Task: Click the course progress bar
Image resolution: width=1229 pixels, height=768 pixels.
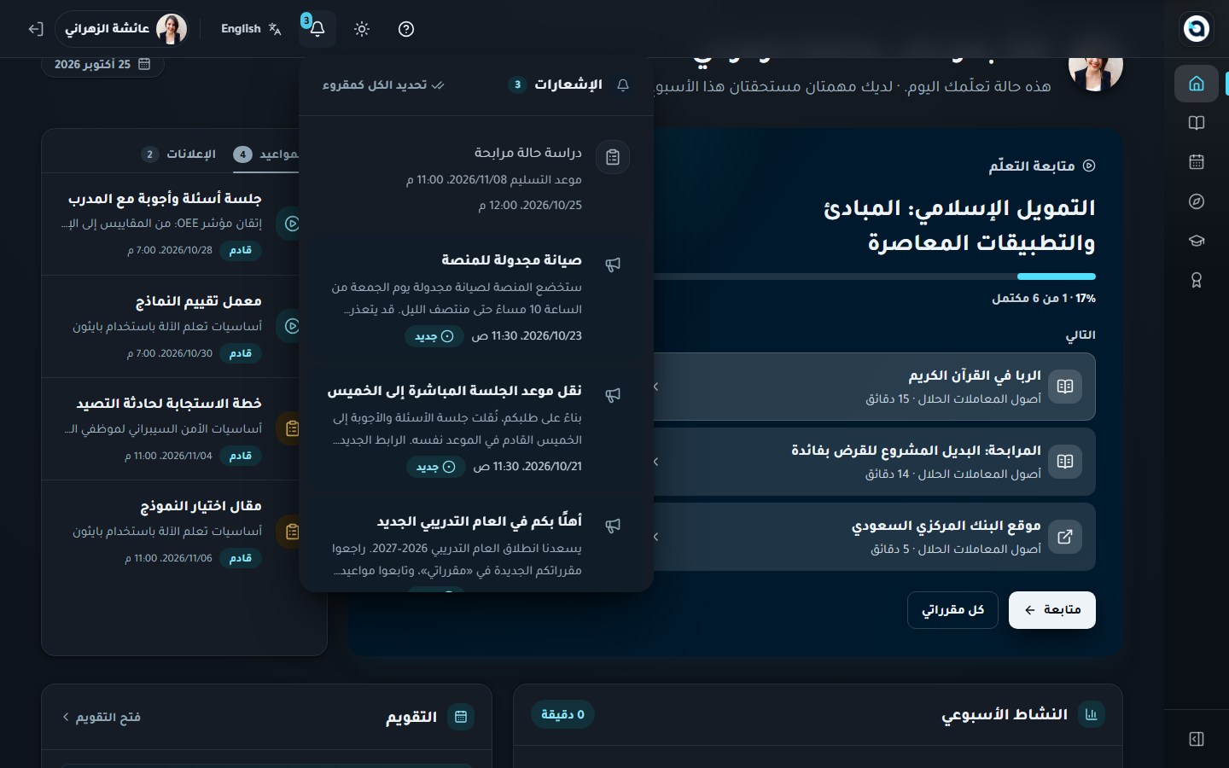Action: (x=875, y=276)
